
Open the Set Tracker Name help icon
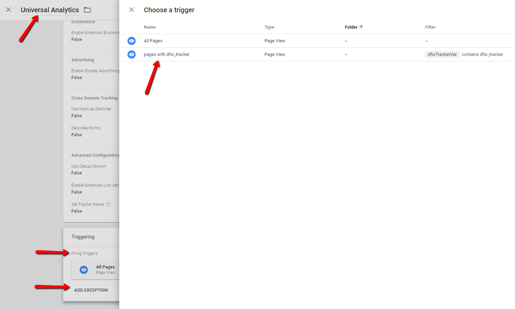point(108,204)
